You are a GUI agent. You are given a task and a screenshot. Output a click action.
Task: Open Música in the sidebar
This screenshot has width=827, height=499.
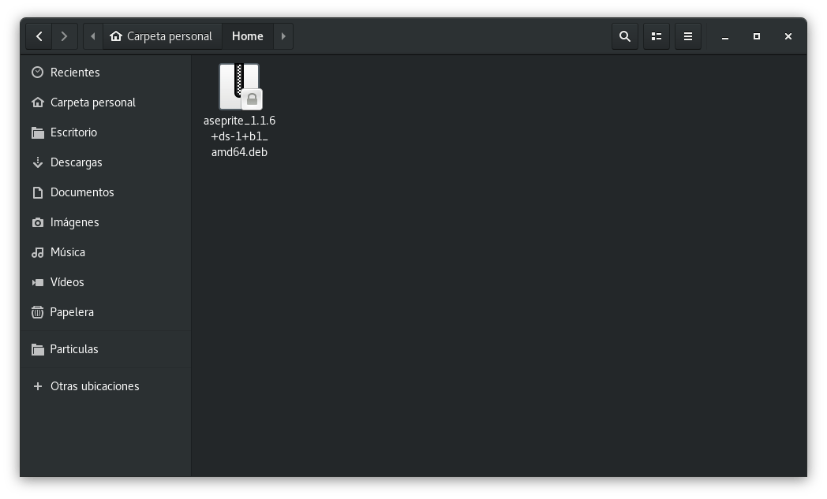point(106,252)
